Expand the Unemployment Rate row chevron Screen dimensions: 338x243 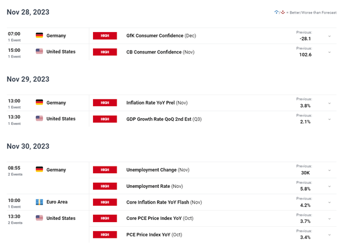pyautogui.click(x=329, y=186)
